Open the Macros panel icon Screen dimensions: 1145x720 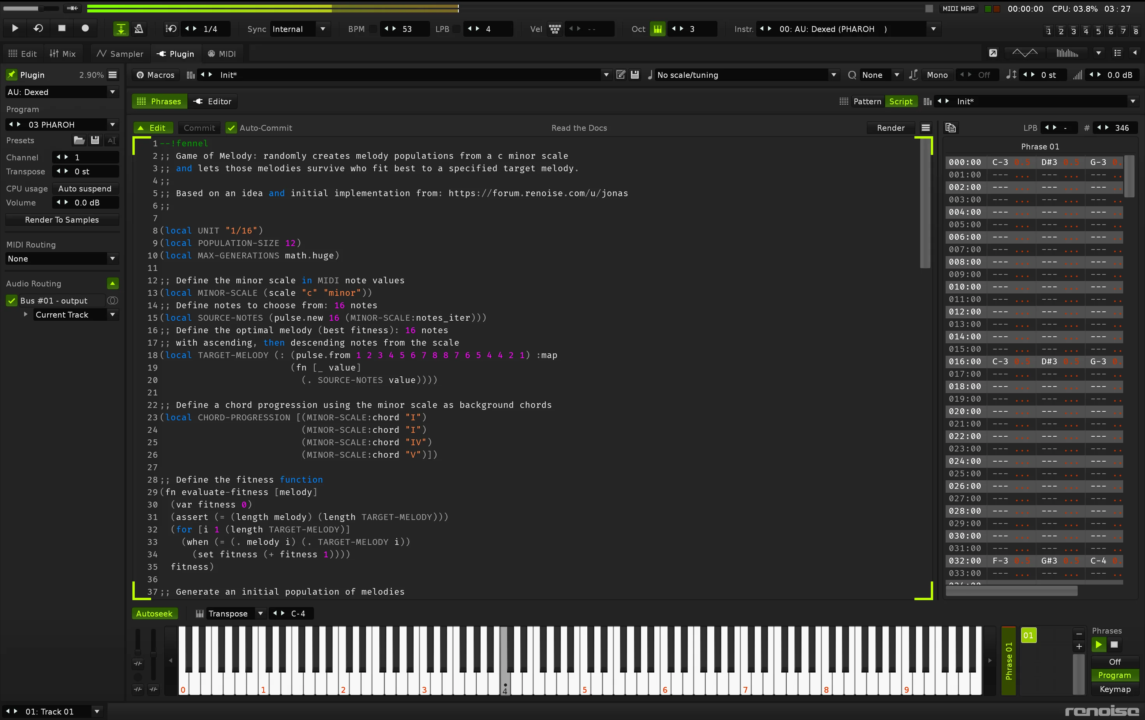[141, 75]
